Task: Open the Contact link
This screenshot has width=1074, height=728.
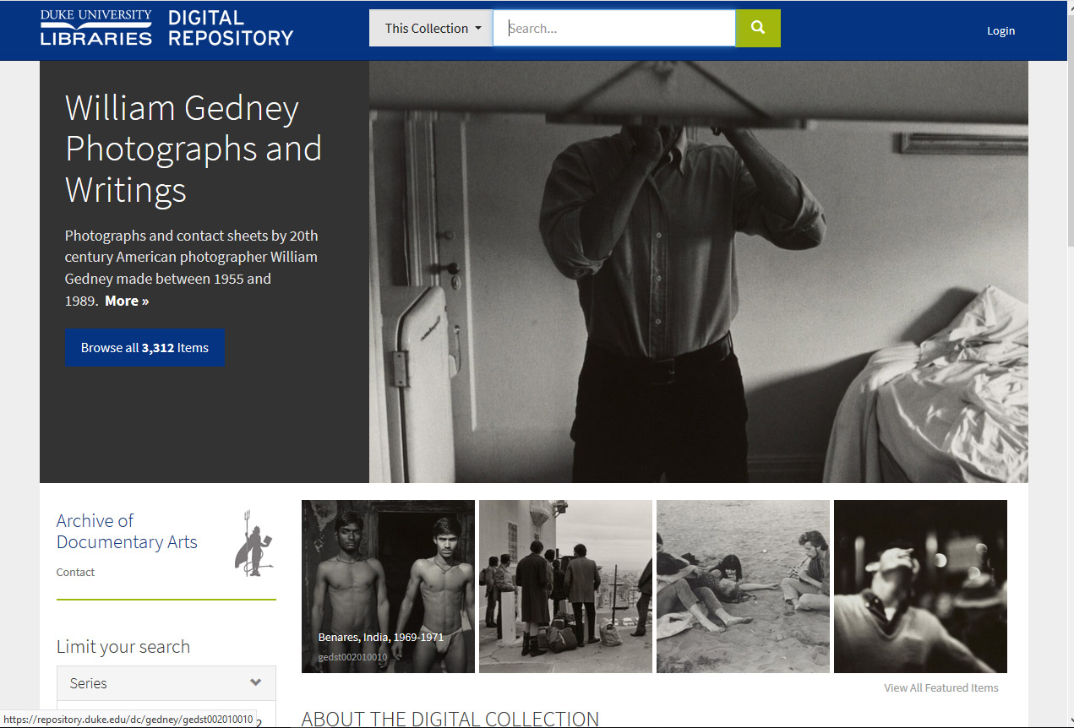Action: pyautogui.click(x=75, y=572)
